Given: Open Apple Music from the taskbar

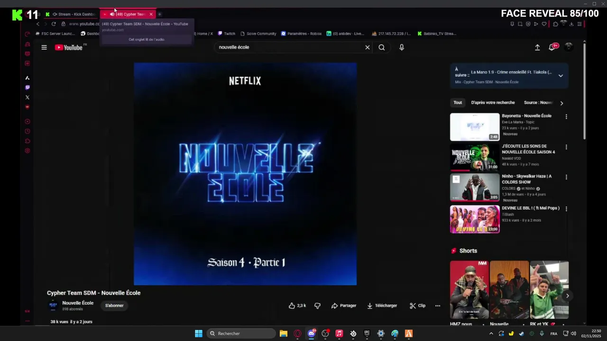Looking at the screenshot, I should click(339, 333).
